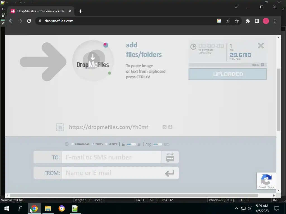
Task: Open Notepad++ from taskbar
Action: coord(75,208)
